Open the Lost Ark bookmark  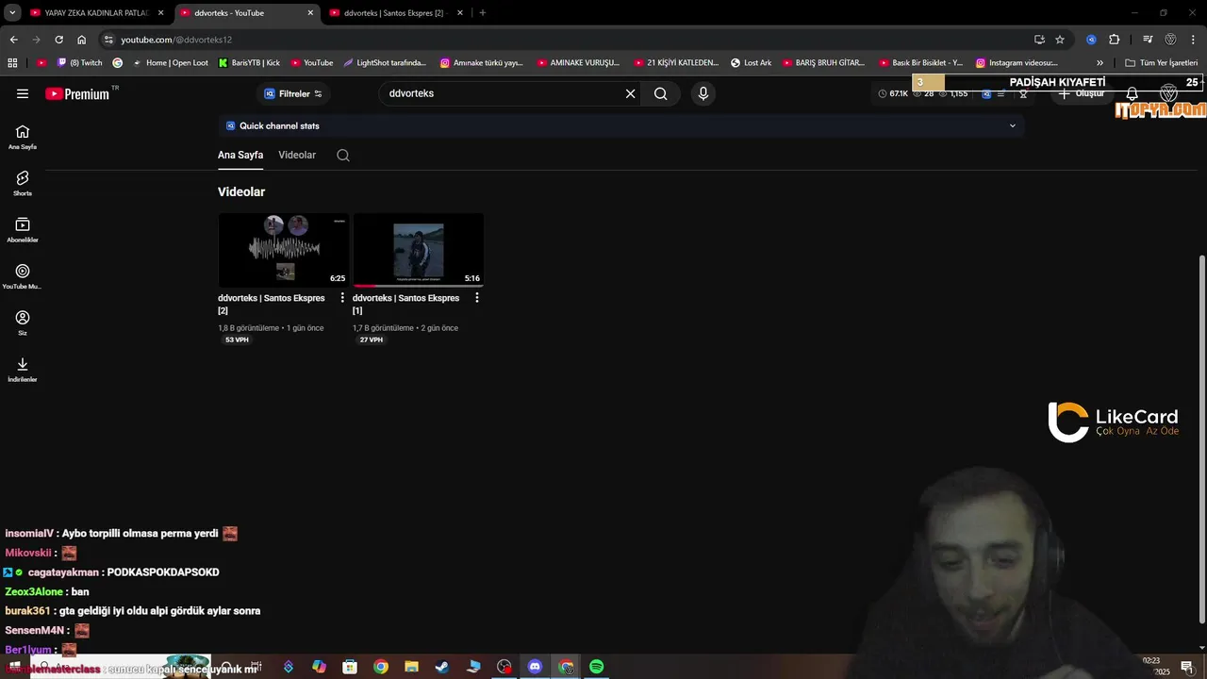pyautogui.click(x=751, y=63)
